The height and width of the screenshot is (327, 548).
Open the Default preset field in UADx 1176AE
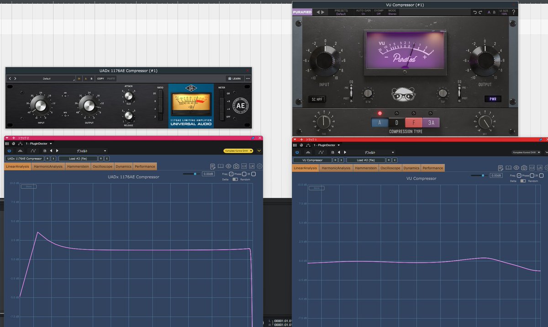point(47,78)
